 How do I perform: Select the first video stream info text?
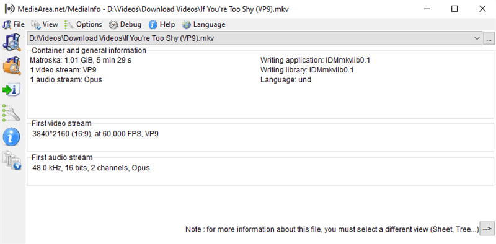tap(95, 134)
